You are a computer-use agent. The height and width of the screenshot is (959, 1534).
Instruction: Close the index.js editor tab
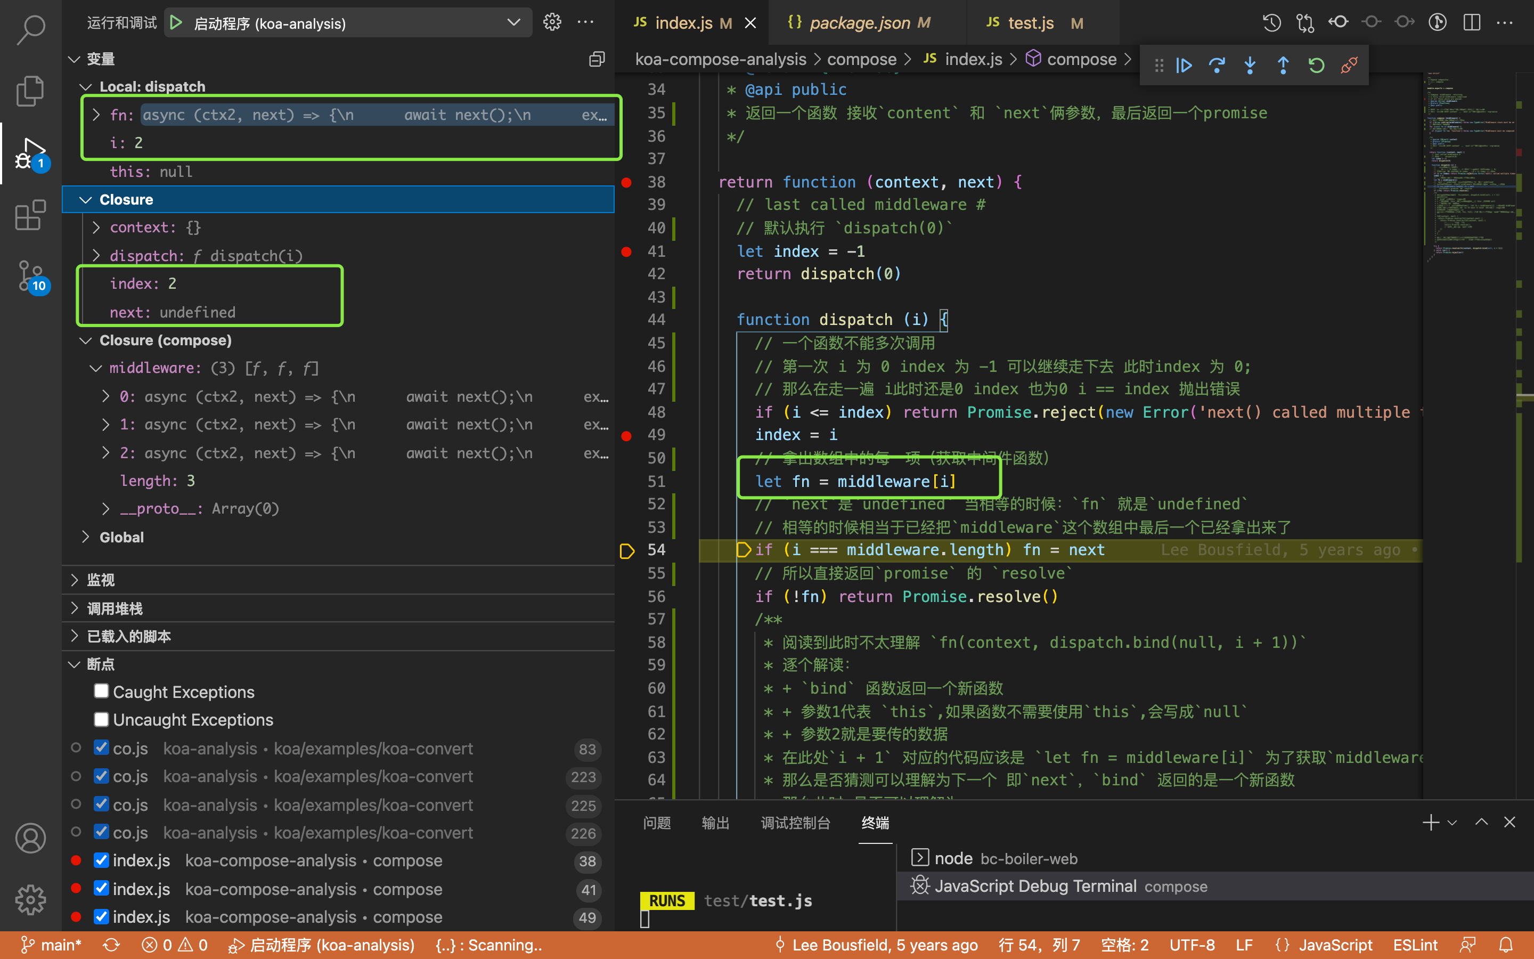coord(750,23)
